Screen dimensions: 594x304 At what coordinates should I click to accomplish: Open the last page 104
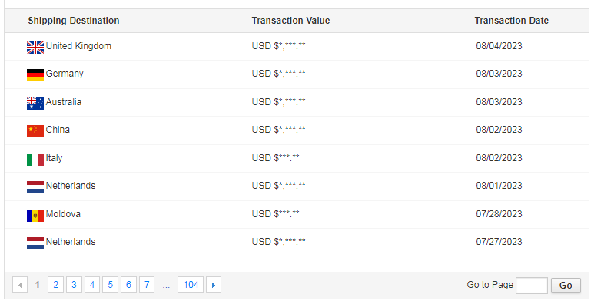tap(191, 285)
